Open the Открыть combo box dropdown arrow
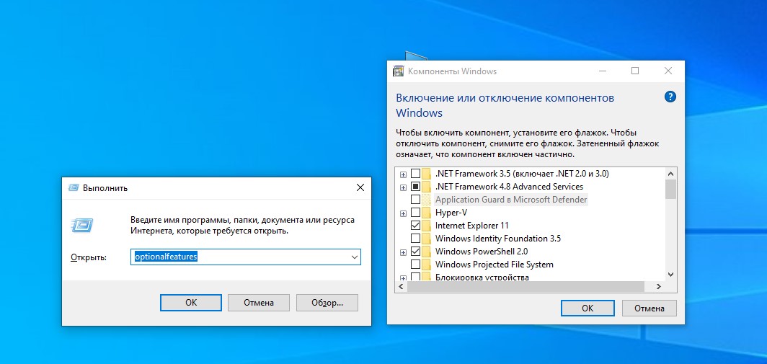 [355, 257]
